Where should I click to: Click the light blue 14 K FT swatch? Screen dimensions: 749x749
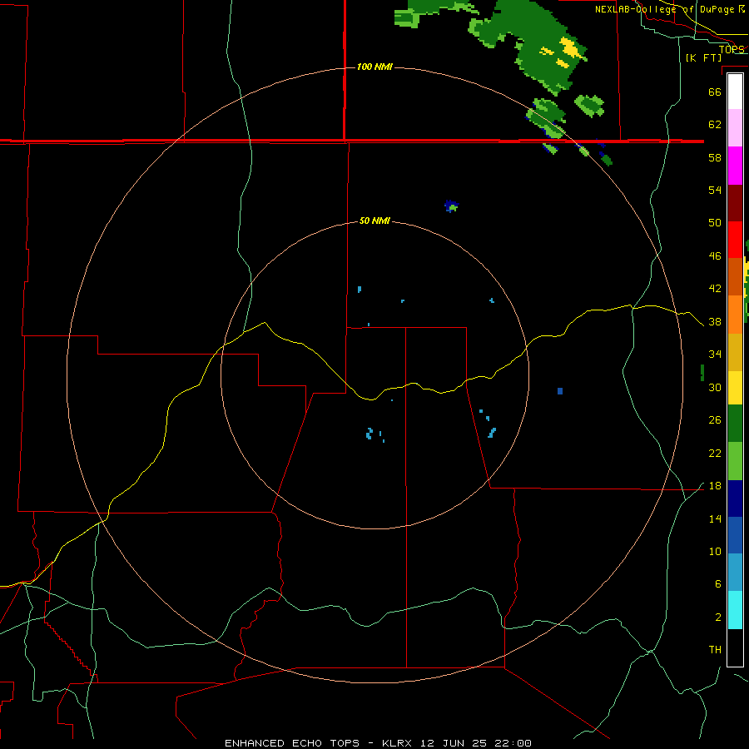pyautogui.click(x=735, y=573)
